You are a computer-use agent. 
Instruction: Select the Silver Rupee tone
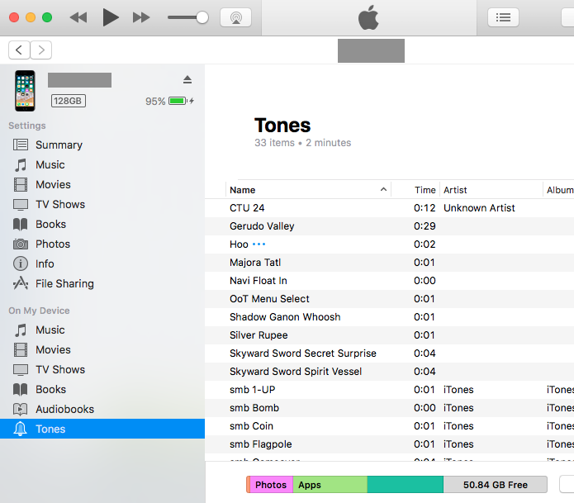(x=389, y=335)
